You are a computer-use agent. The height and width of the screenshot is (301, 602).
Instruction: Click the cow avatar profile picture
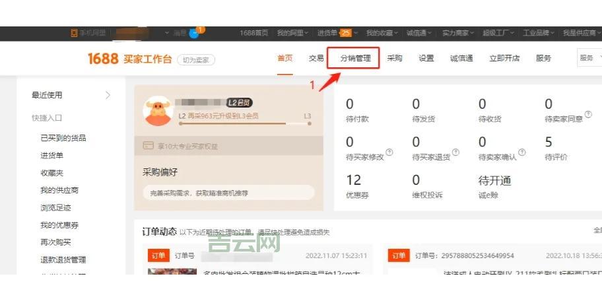tap(158, 111)
